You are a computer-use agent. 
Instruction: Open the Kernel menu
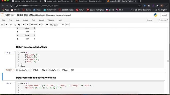pos(41,20)
